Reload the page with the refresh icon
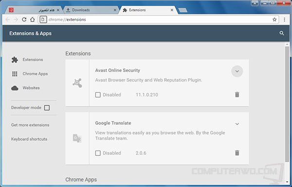This screenshot has width=292, height=187. [x=24, y=19]
